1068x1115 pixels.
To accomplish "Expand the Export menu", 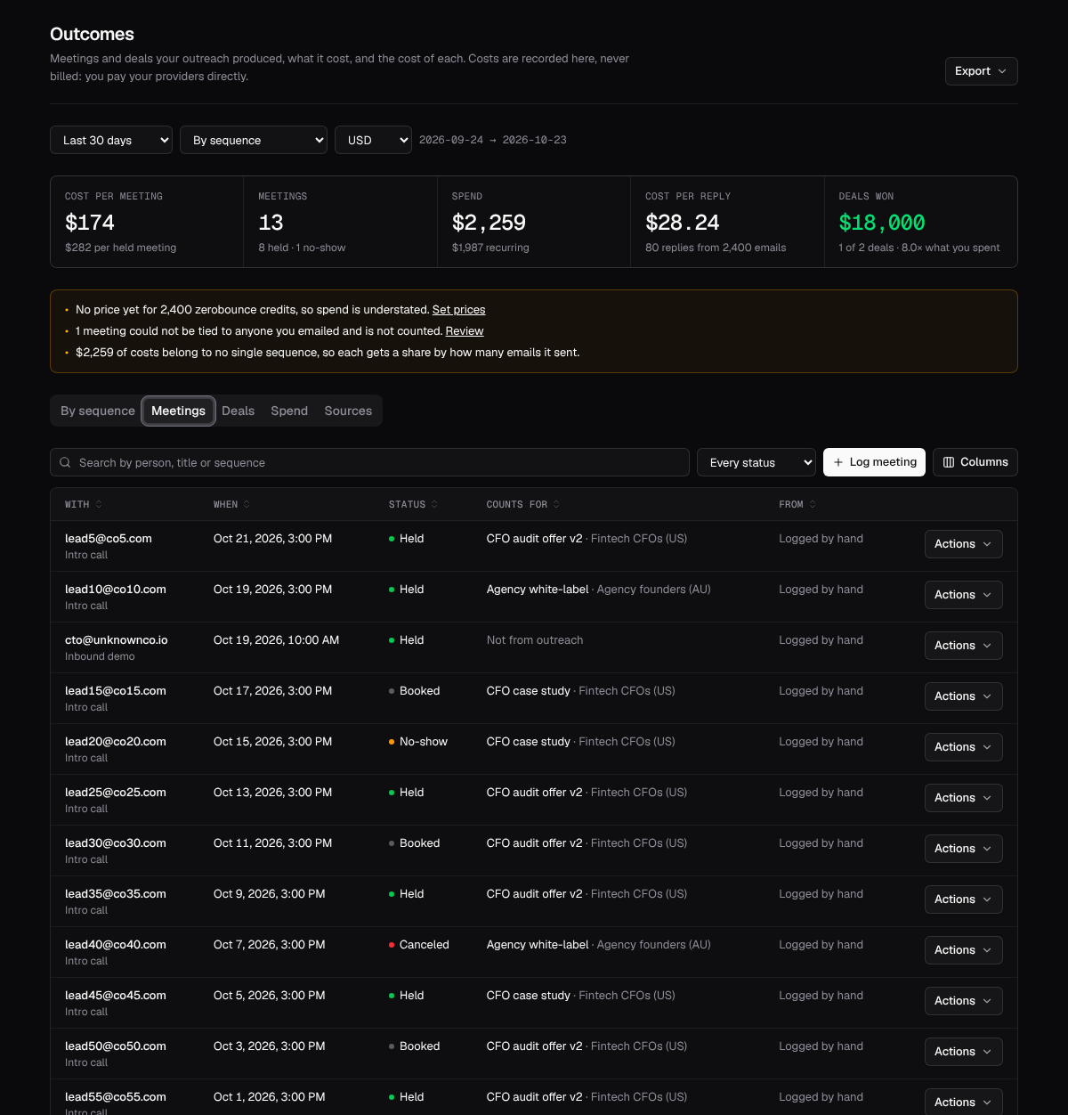I will click(x=981, y=71).
